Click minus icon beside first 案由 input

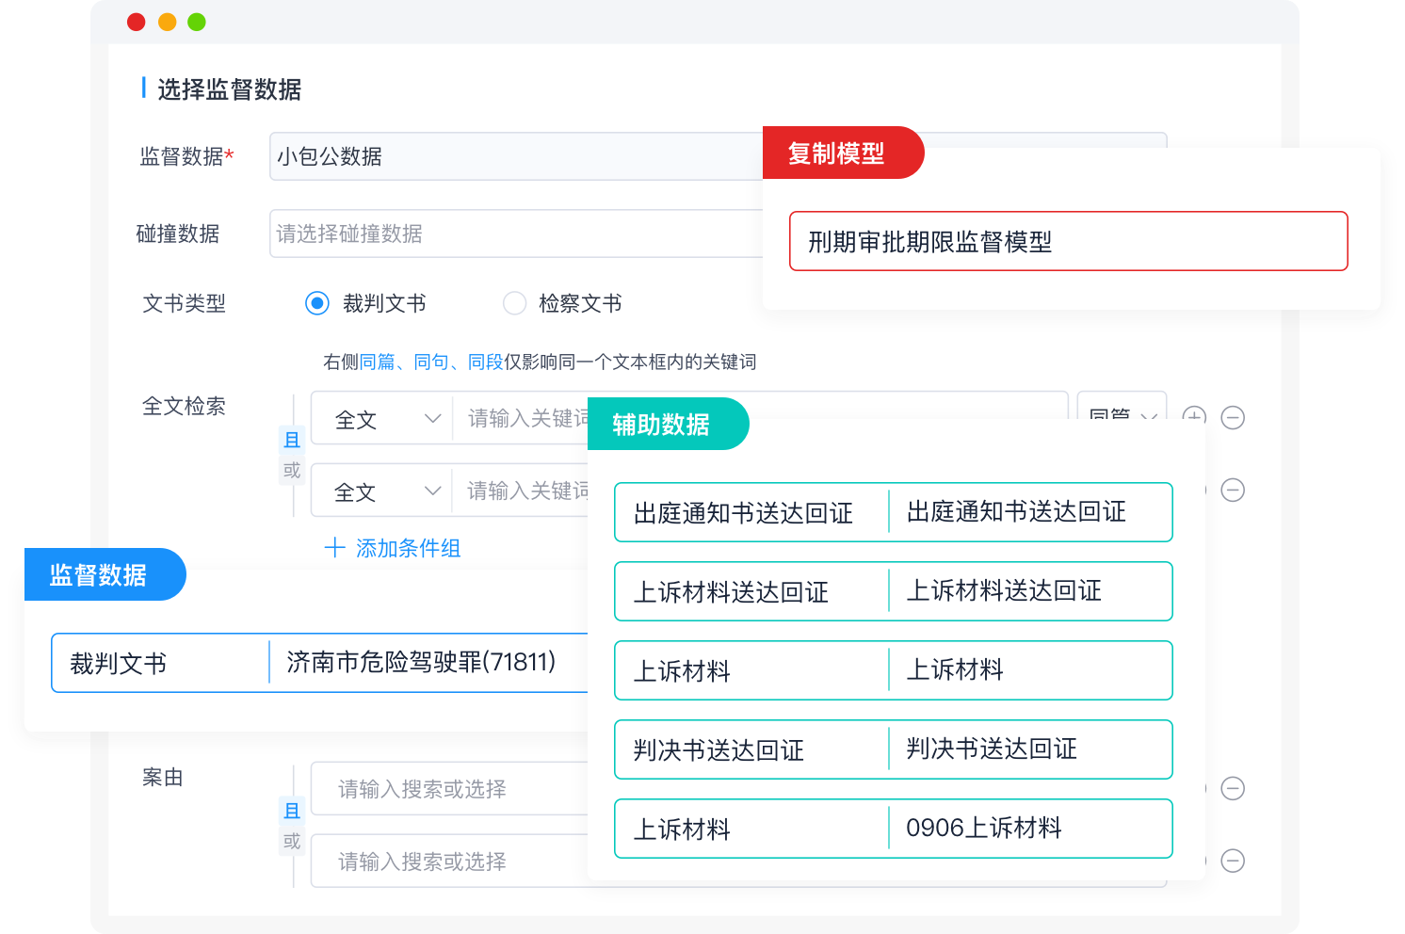pos(1233,788)
